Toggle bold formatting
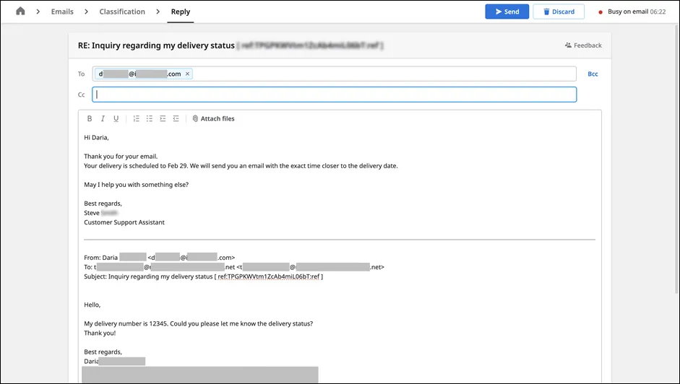680x384 pixels. pos(90,118)
